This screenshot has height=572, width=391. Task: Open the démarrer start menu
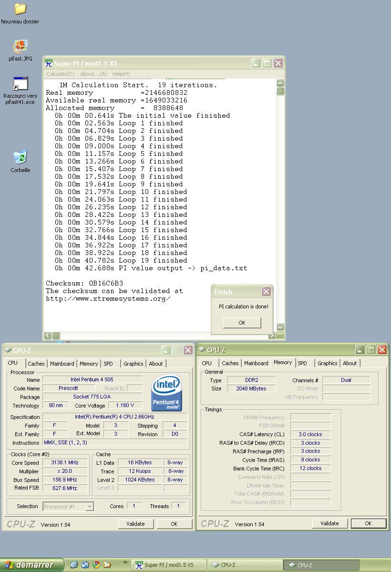(31, 565)
